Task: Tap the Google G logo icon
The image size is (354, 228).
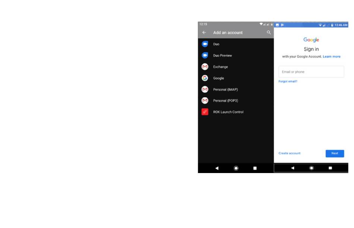Action: tap(205, 78)
